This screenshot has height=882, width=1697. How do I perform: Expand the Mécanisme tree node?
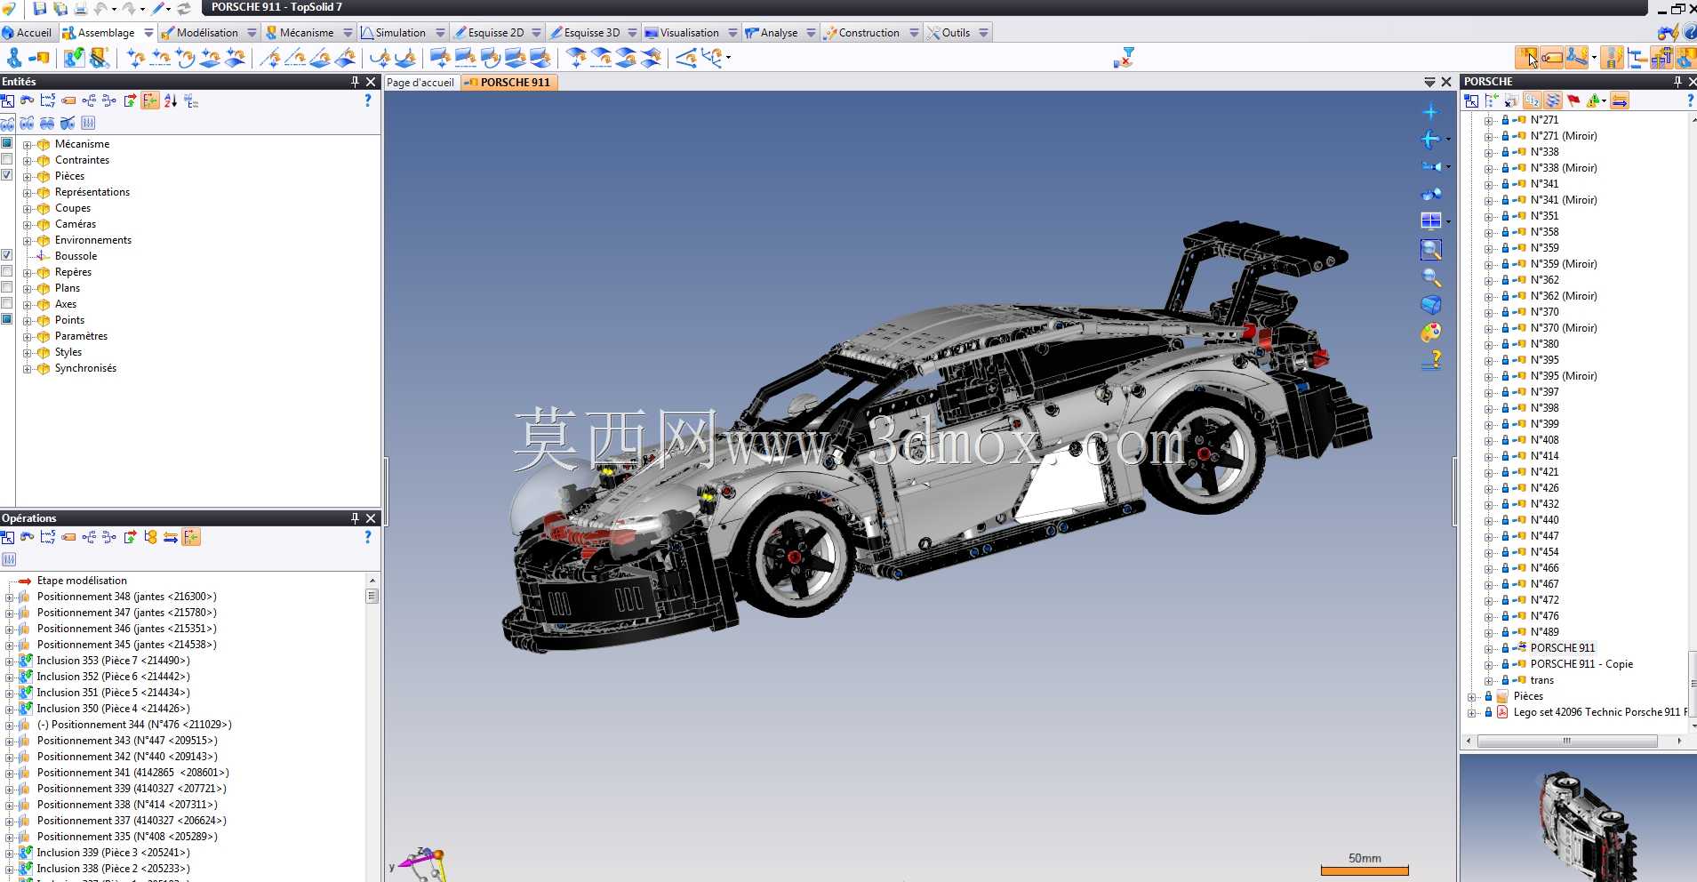click(27, 145)
